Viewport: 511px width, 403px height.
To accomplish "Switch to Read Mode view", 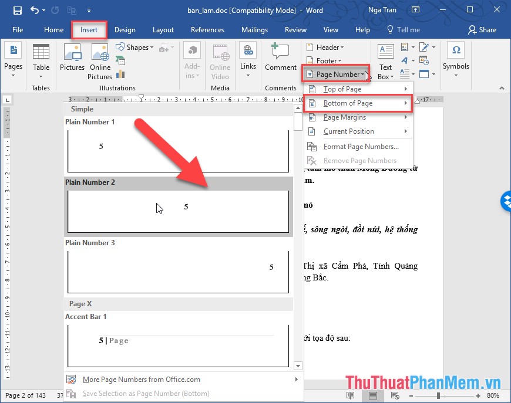I will pos(351,395).
